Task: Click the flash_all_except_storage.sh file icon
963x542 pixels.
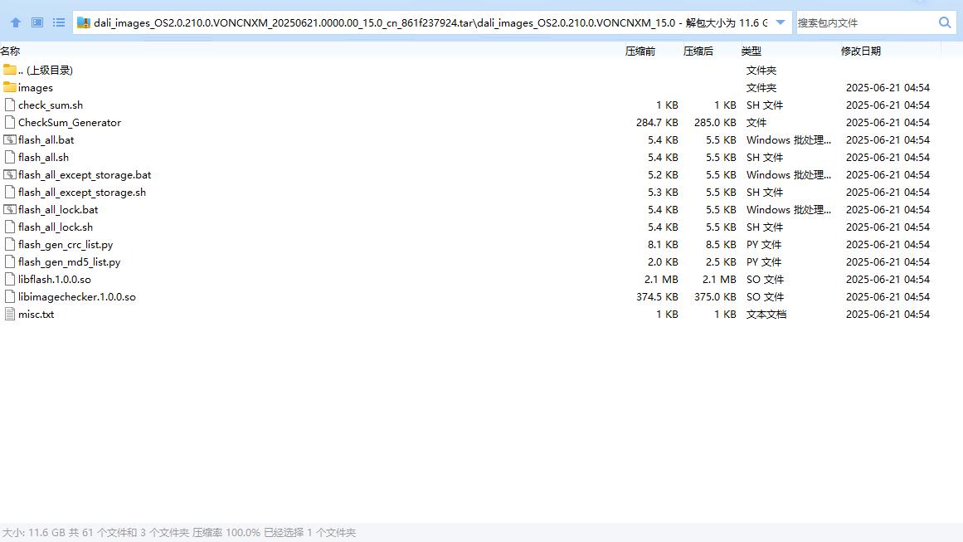Action: [x=10, y=192]
